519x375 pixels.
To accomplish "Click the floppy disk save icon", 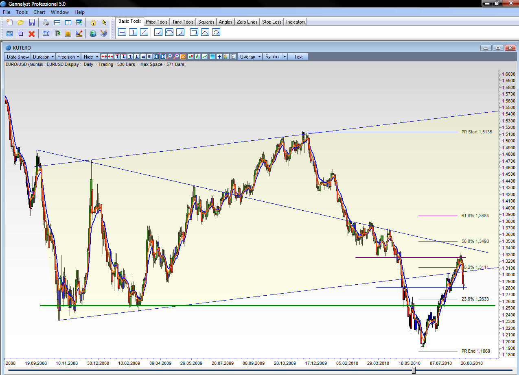I will (32, 23).
